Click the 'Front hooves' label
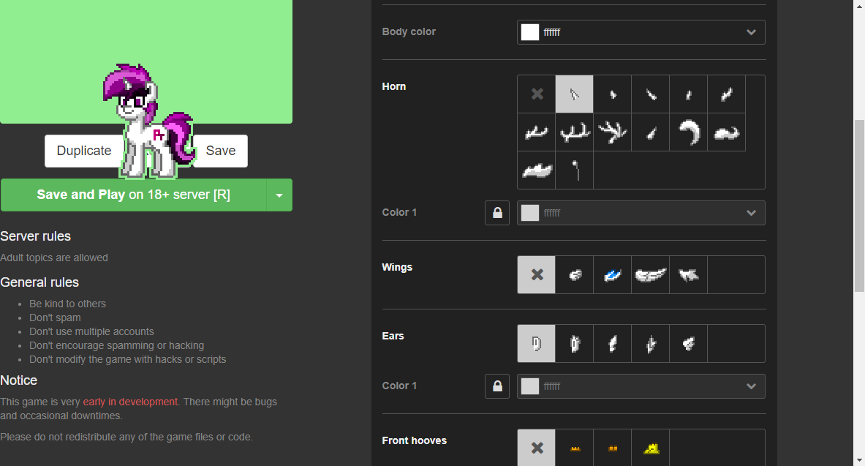The width and height of the screenshot is (865, 466). coord(415,440)
